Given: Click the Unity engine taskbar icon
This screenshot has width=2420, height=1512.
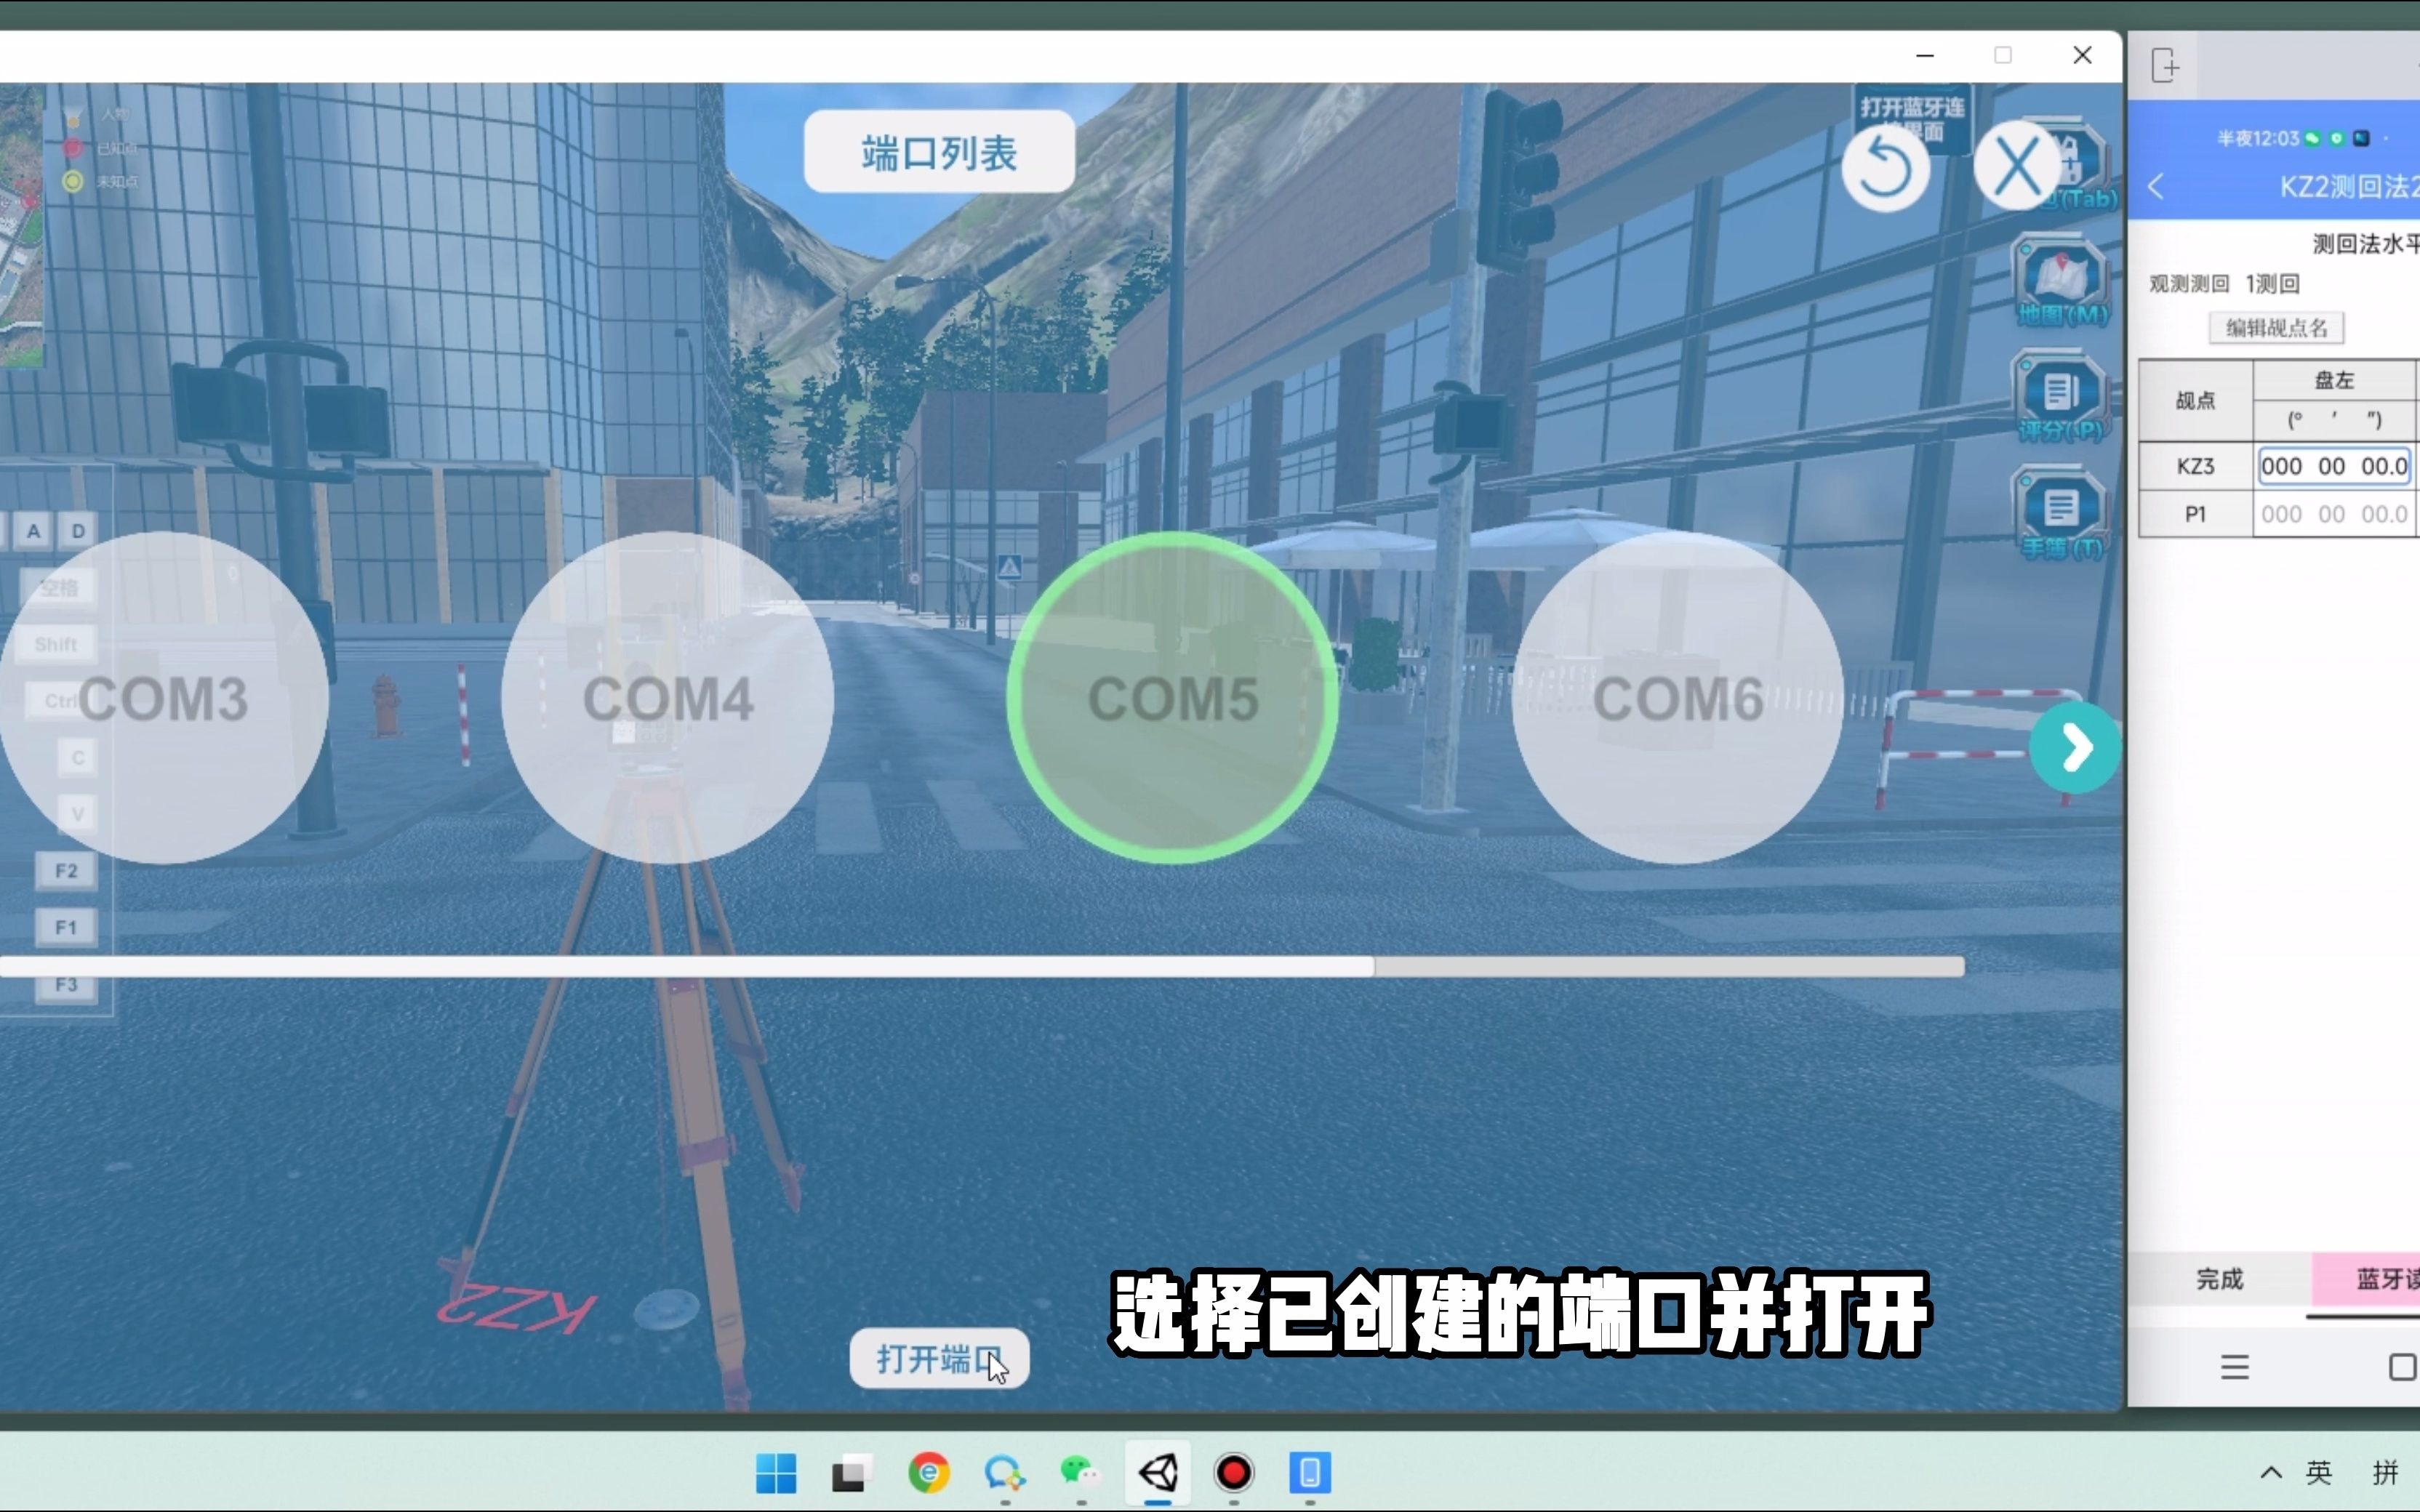Looking at the screenshot, I should pos(1155,1473).
